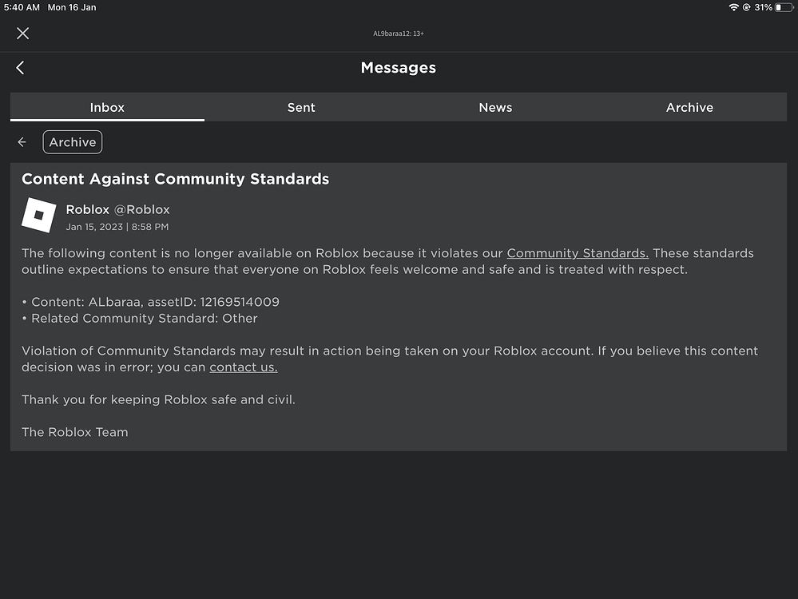
Task: Check the Wi-Fi status icon
Action: [733, 7]
